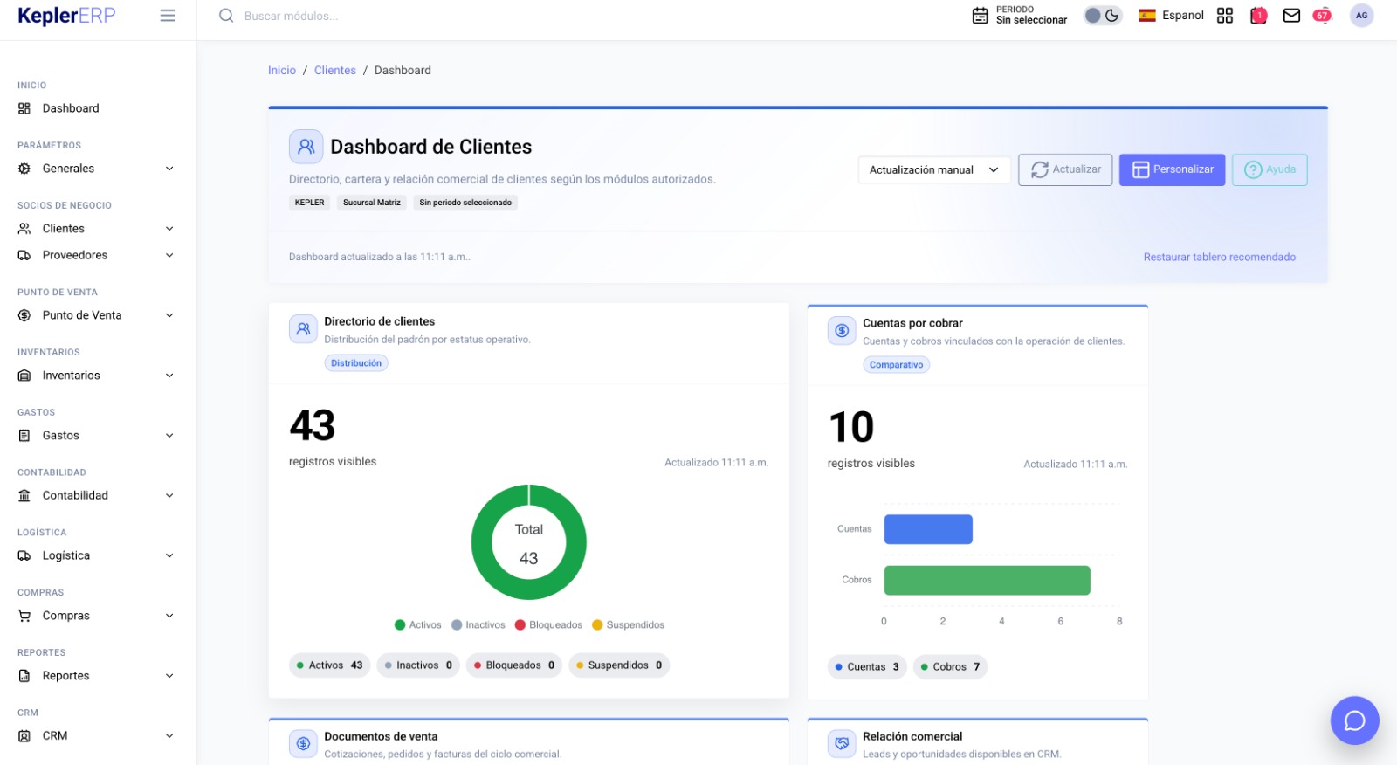Viewport: 1397px width, 765px height.
Task: Toggle Suspendidos legend in donut chart
Action: coord(629,625)
